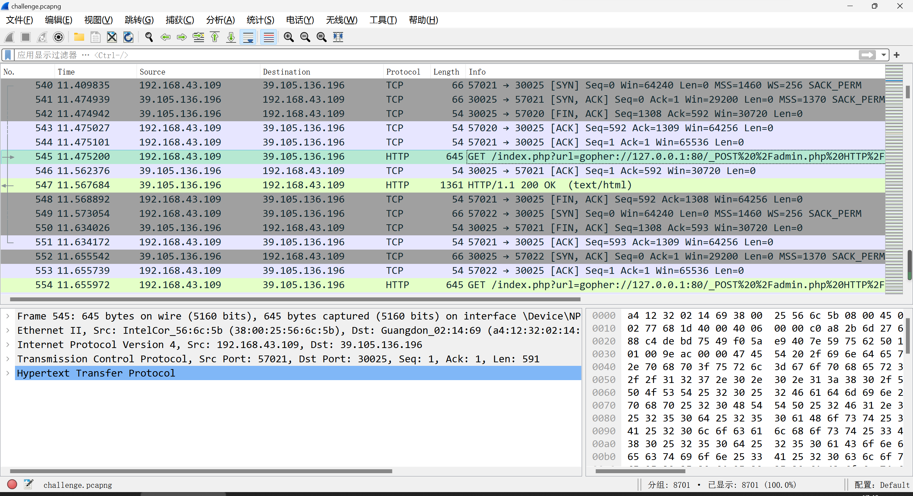Screen dimensions: 913x496
Task: Reload this capture file icon
Action: [x=128, y=37]
